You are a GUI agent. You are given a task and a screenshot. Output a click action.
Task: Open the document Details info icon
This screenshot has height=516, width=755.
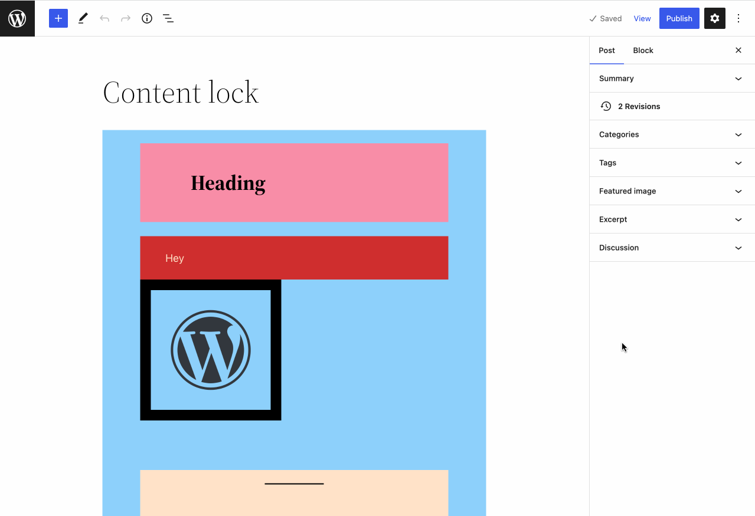[147, 18]
